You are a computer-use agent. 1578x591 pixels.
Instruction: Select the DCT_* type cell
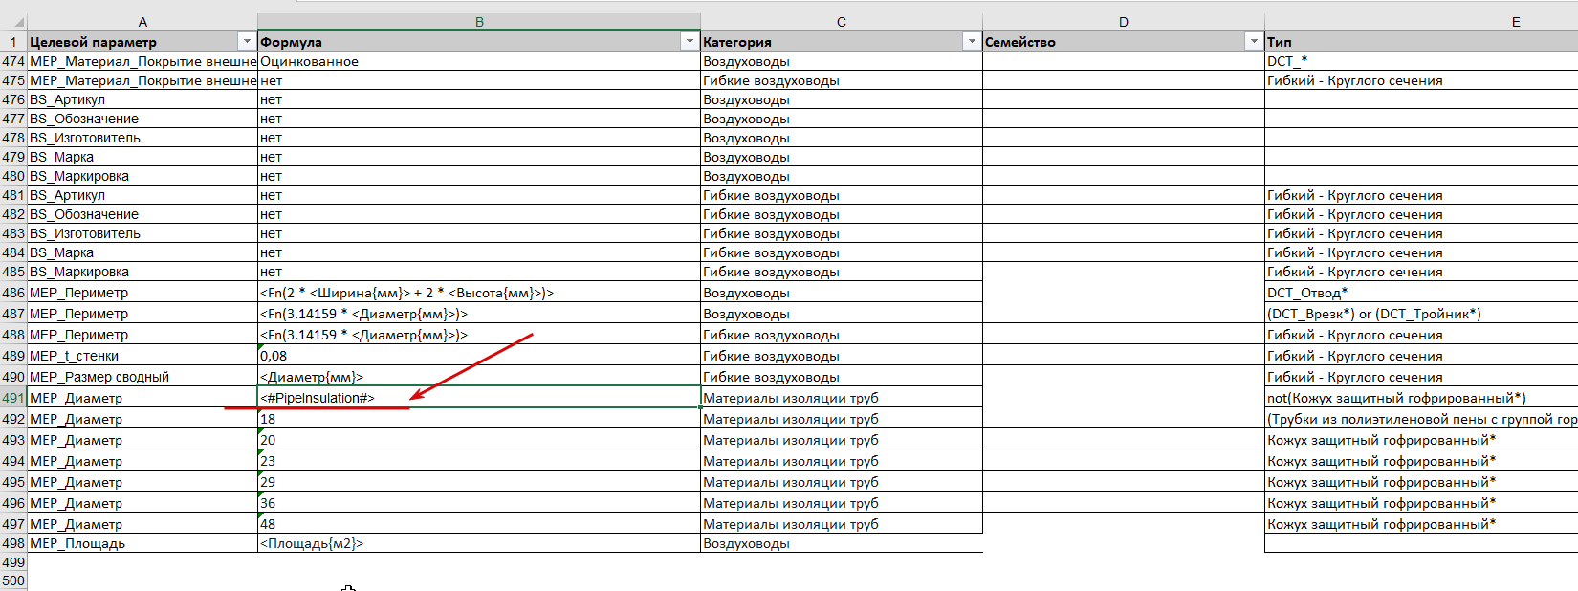(x=1421, y=61)
